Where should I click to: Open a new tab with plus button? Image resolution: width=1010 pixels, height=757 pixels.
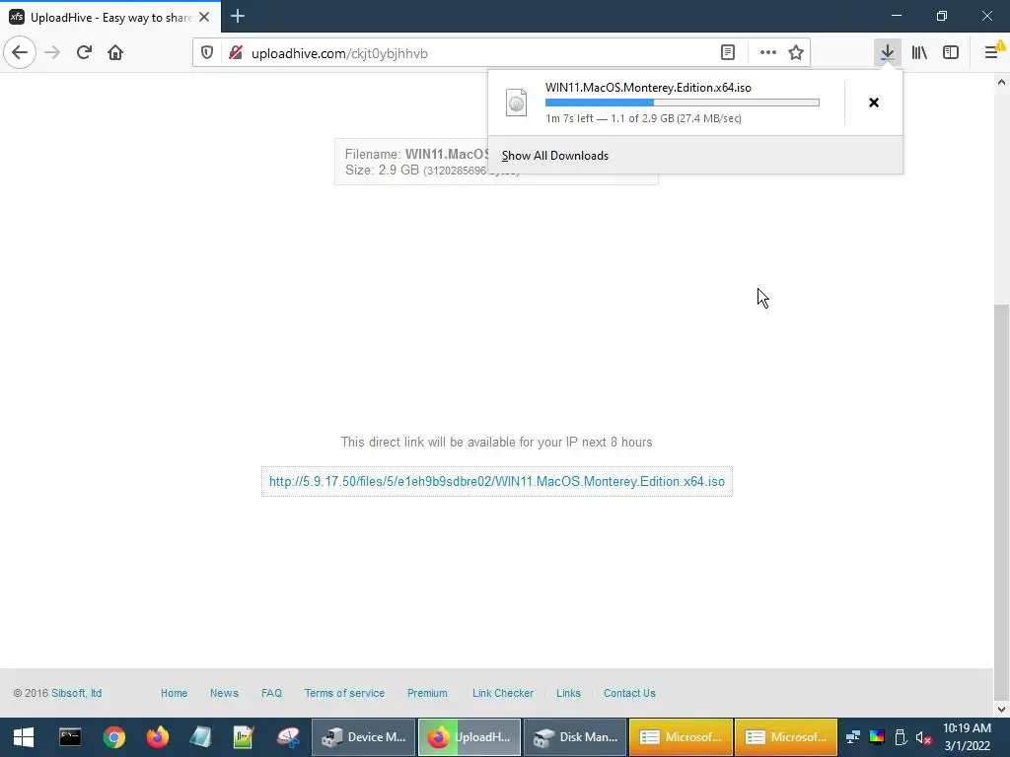tap(237, 16)
